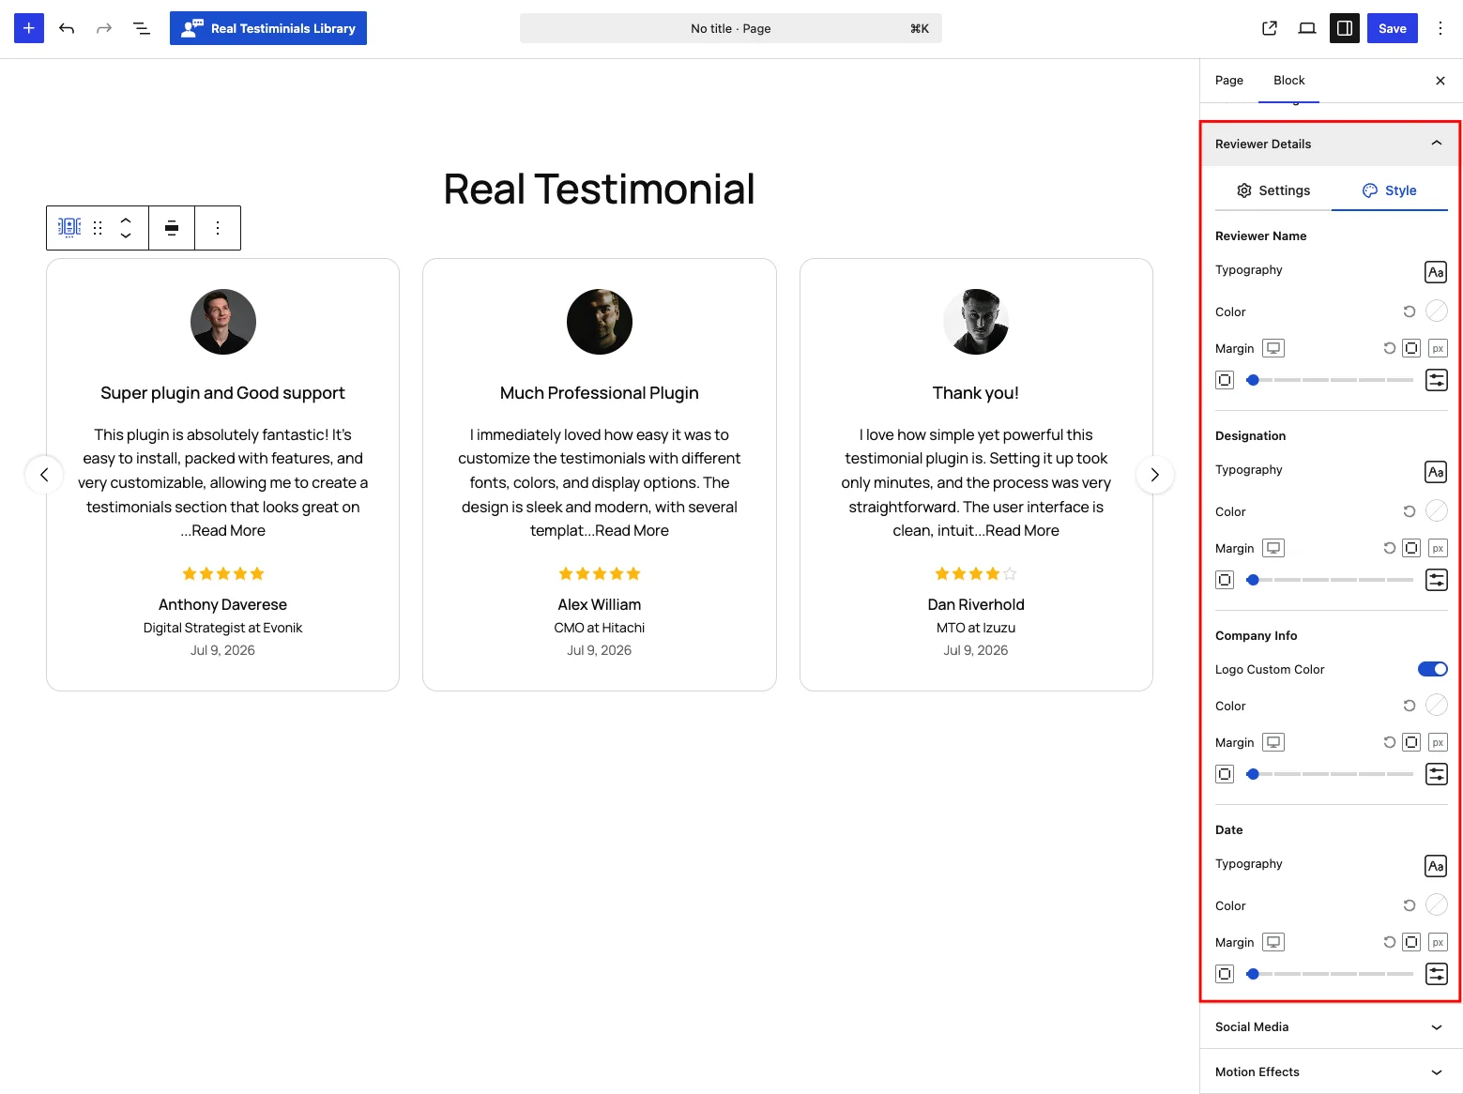Image resolution: width=1463 pixels, height=1094 pixels.
Task: Click the block inserter plus button
Action: [x=29, y=28]
